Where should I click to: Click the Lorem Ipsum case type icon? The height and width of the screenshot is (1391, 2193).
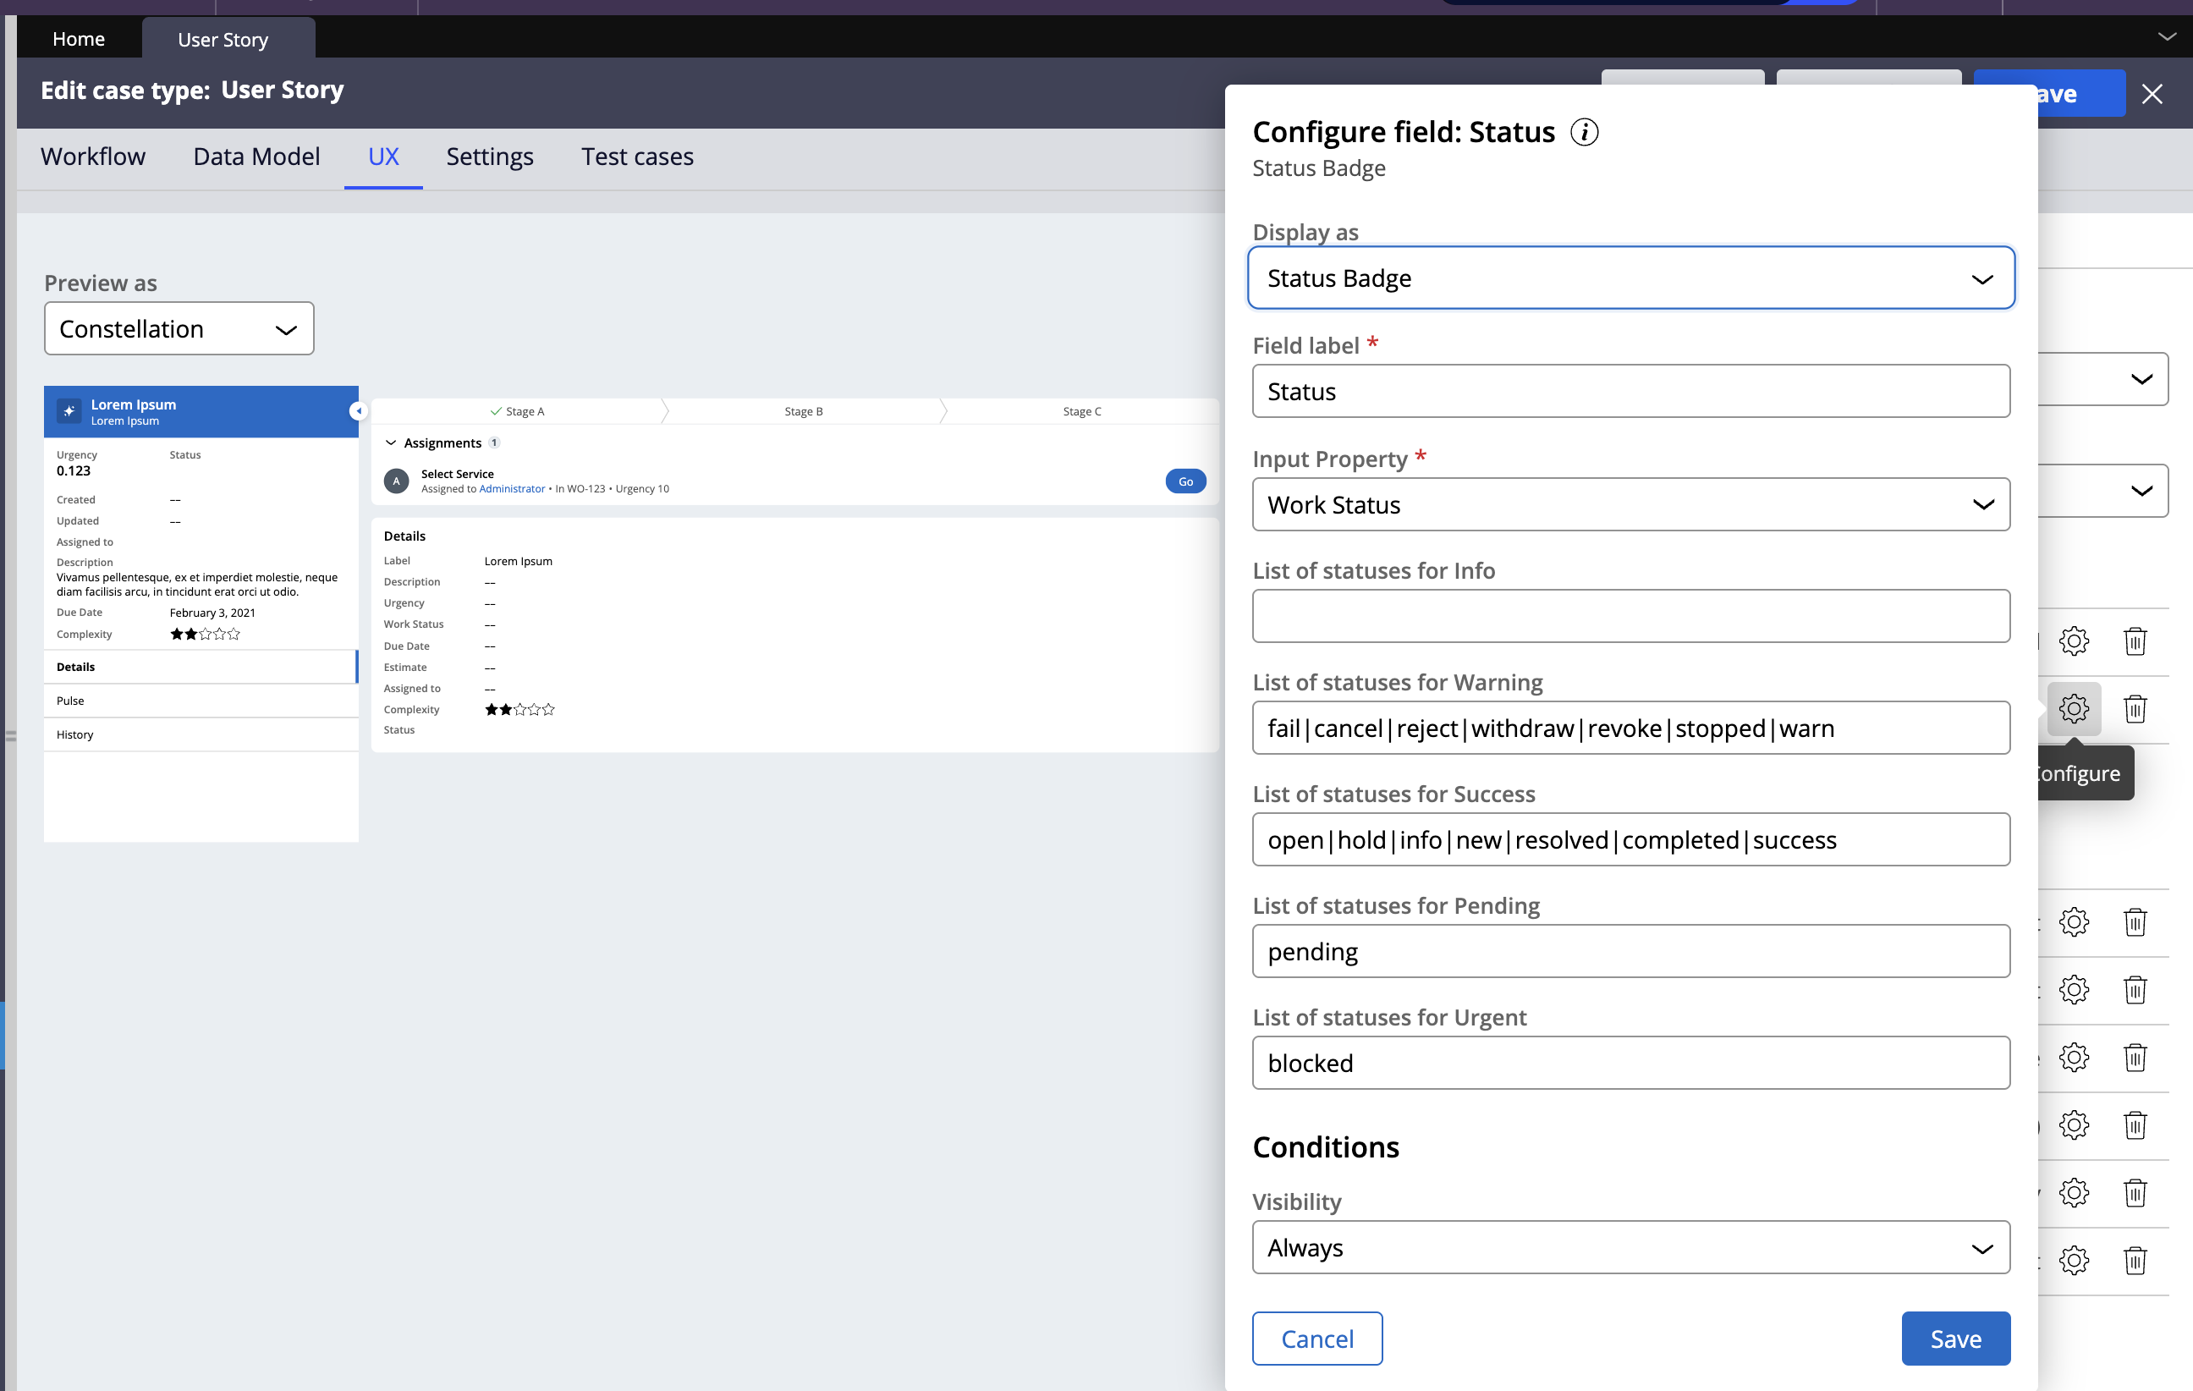pos(69,411)
